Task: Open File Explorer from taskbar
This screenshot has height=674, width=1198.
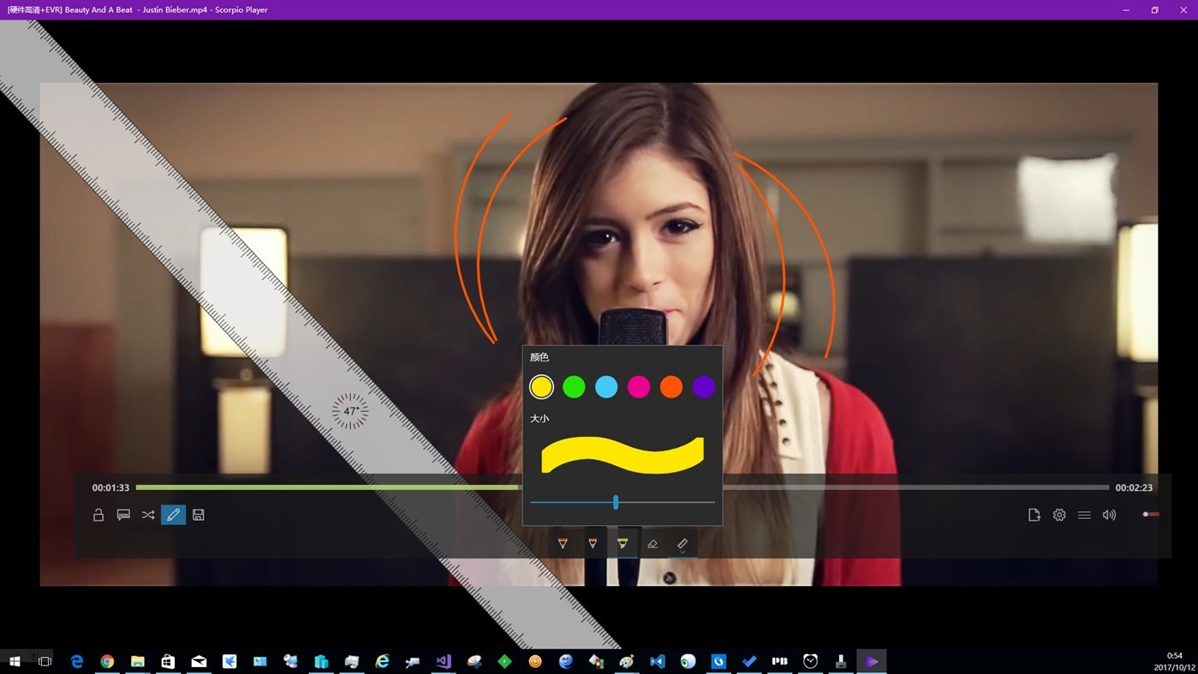Action: coord(137,661)
